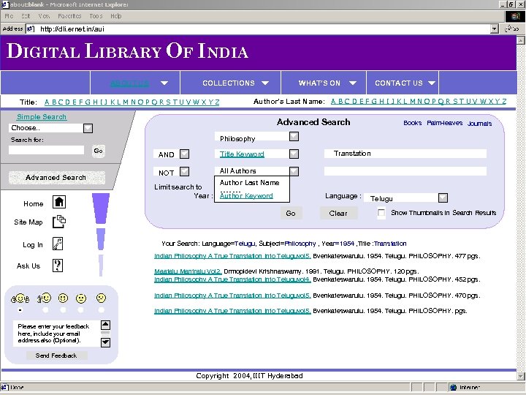Open the Help menu in Internet Explorer

coord(116,16)
